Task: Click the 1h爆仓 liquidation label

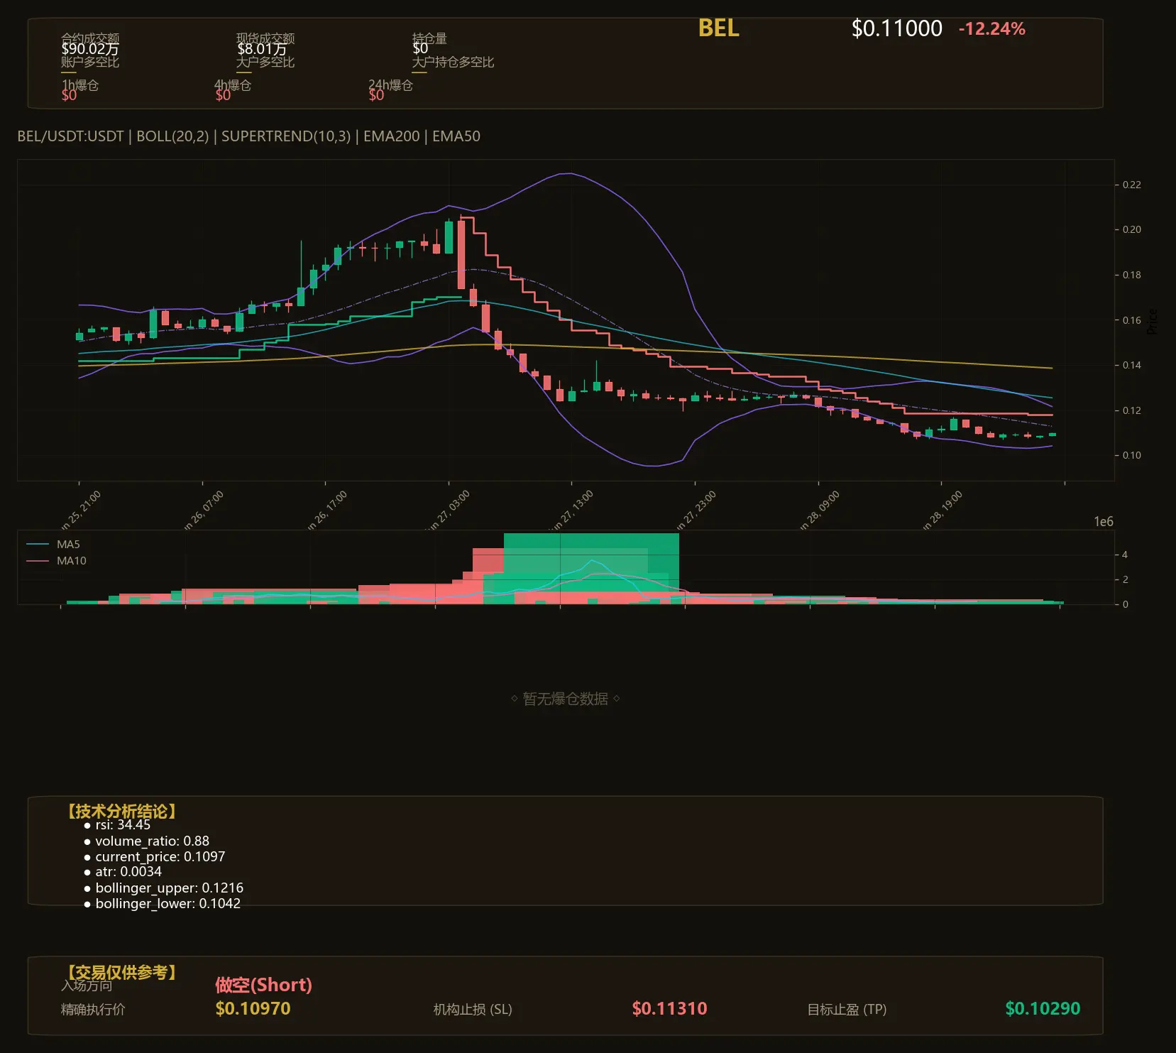Action: 79,84
